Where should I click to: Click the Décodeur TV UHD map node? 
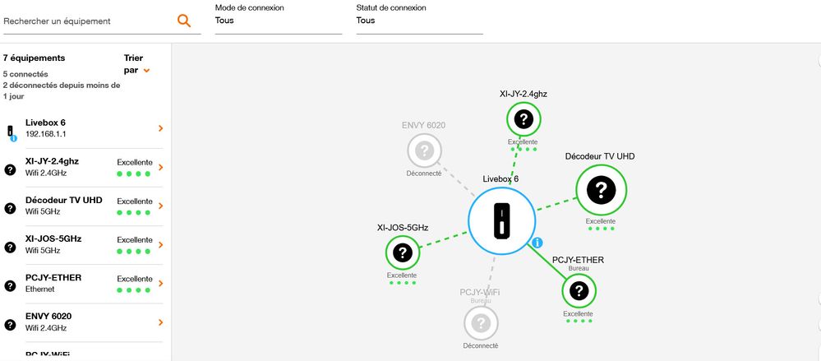click(601, 191)
